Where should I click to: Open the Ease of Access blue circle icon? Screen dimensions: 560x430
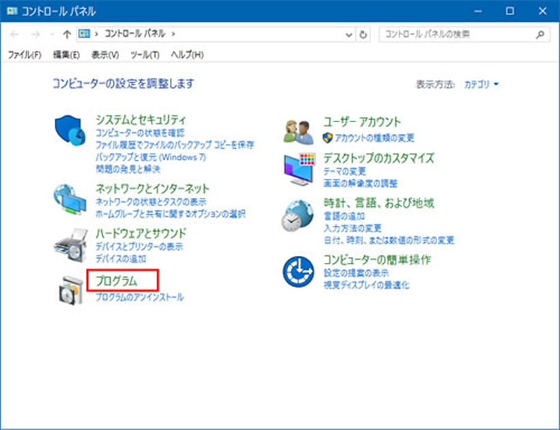pos(298,272)
